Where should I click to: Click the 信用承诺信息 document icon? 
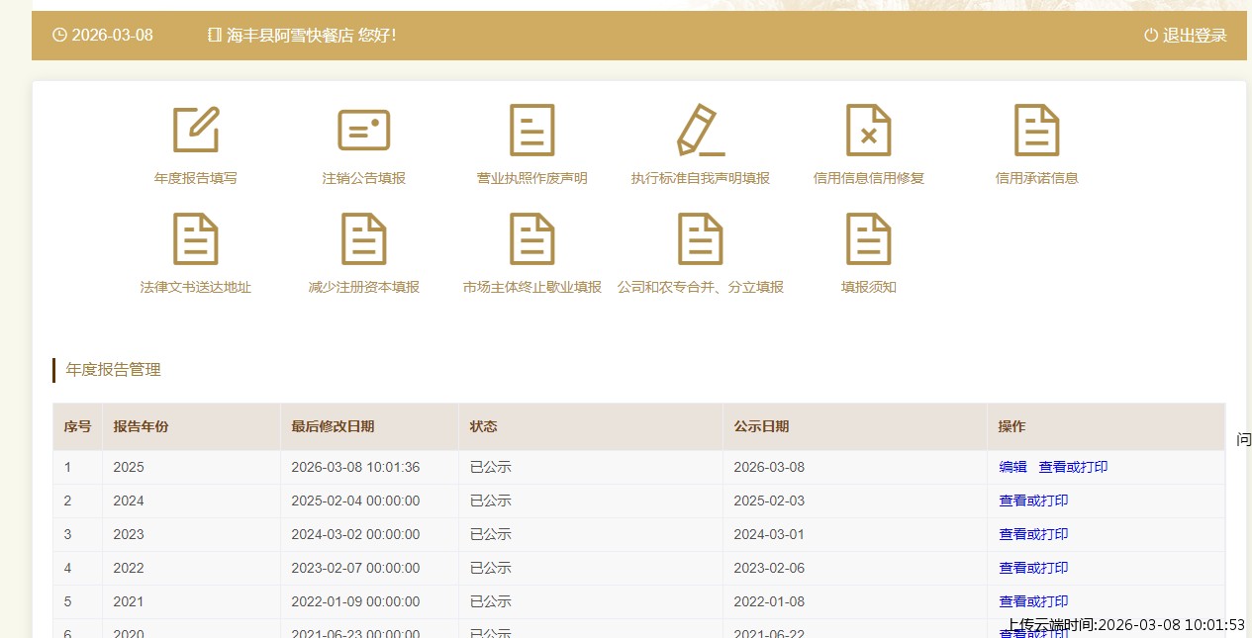[x=1037, y=131]
